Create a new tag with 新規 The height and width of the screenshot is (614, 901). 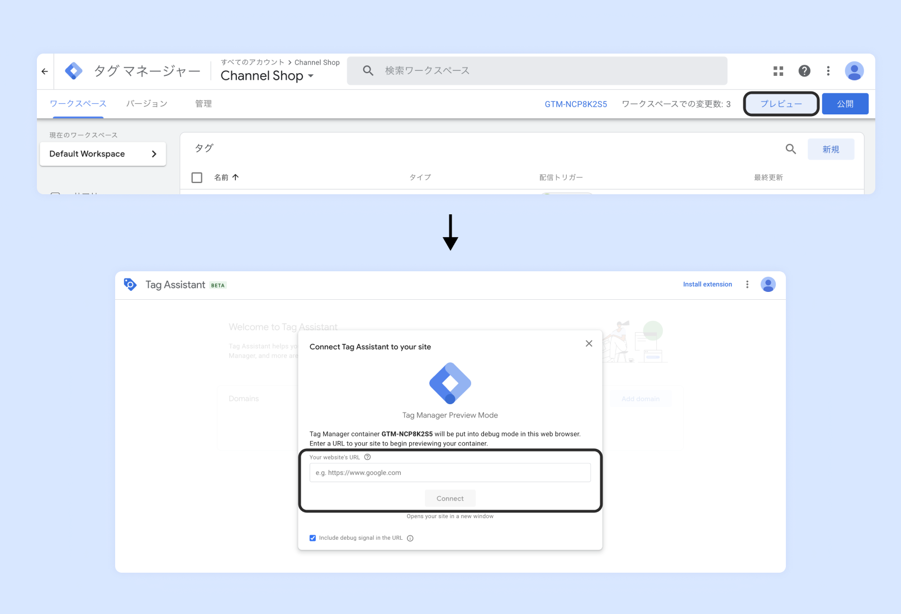(831, 149)
